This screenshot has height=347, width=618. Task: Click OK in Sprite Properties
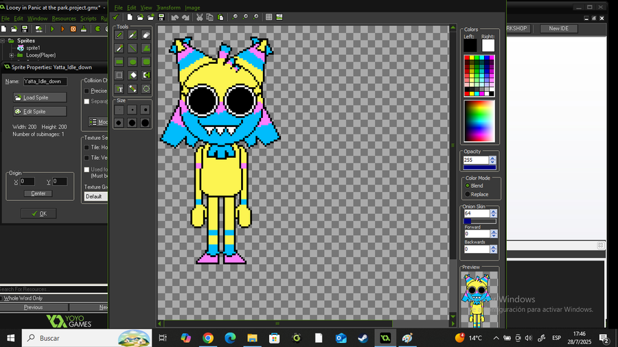point(38,214)
